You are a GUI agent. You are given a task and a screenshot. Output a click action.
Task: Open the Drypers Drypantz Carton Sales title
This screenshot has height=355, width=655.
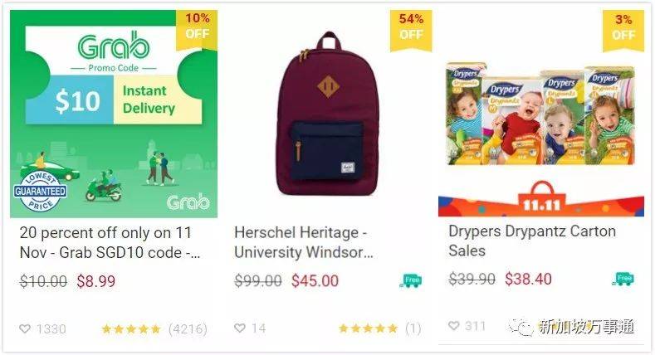click(x=532, y=241)
